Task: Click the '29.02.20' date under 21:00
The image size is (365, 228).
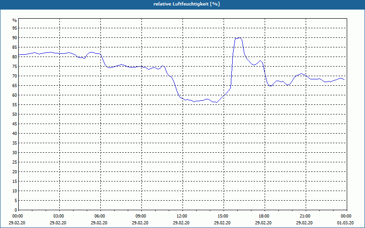Action: [304, 223]
